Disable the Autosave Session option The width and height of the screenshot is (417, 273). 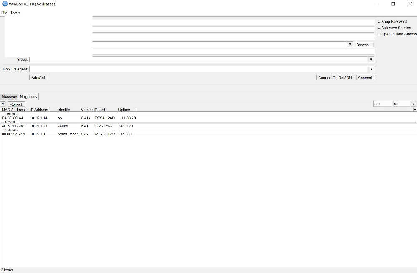point(379,28)
